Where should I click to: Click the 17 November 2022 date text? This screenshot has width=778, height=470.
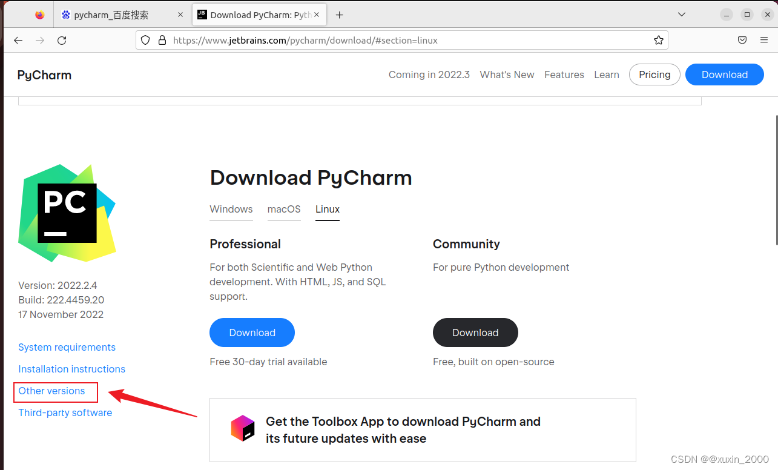[x=61, y=314]
